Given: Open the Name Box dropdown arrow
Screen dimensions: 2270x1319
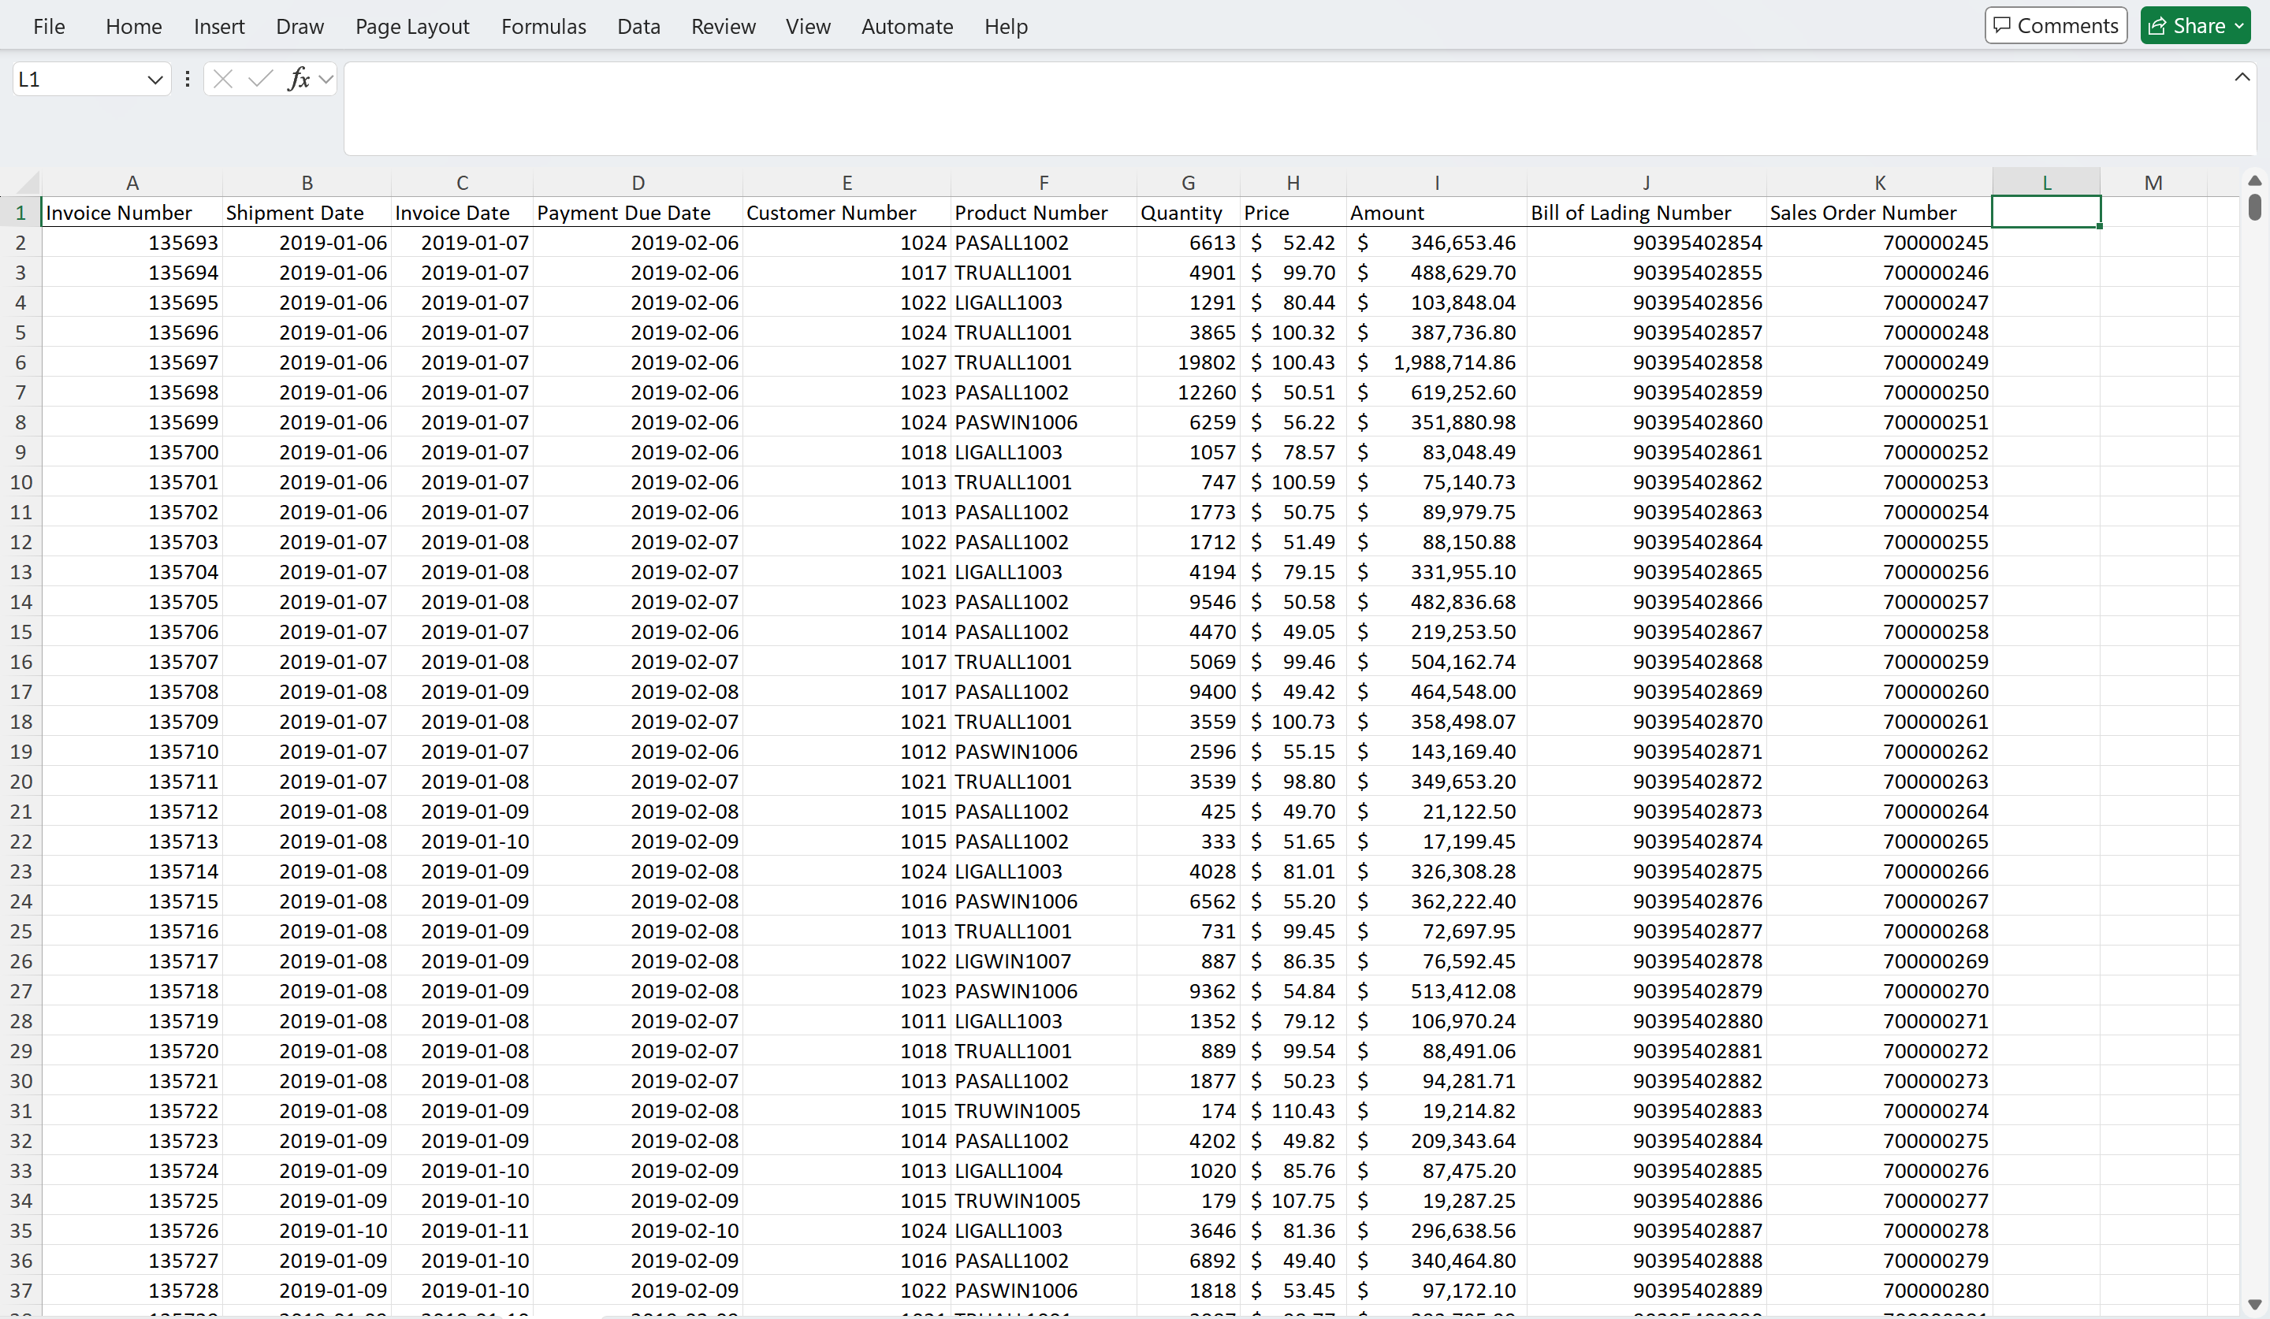Looking at the screenshot, I should 155,80.
